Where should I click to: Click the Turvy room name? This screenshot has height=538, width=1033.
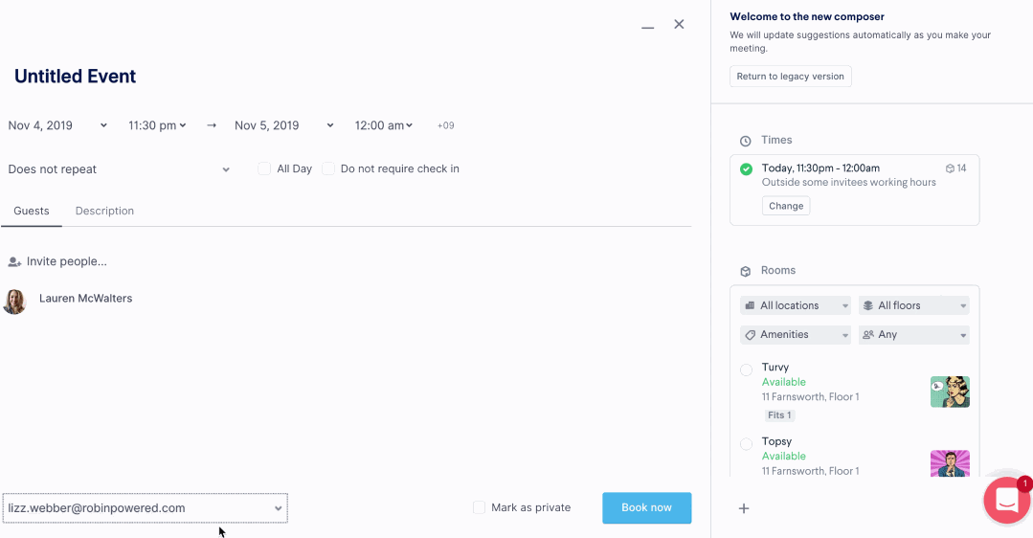tap(775, 368)
